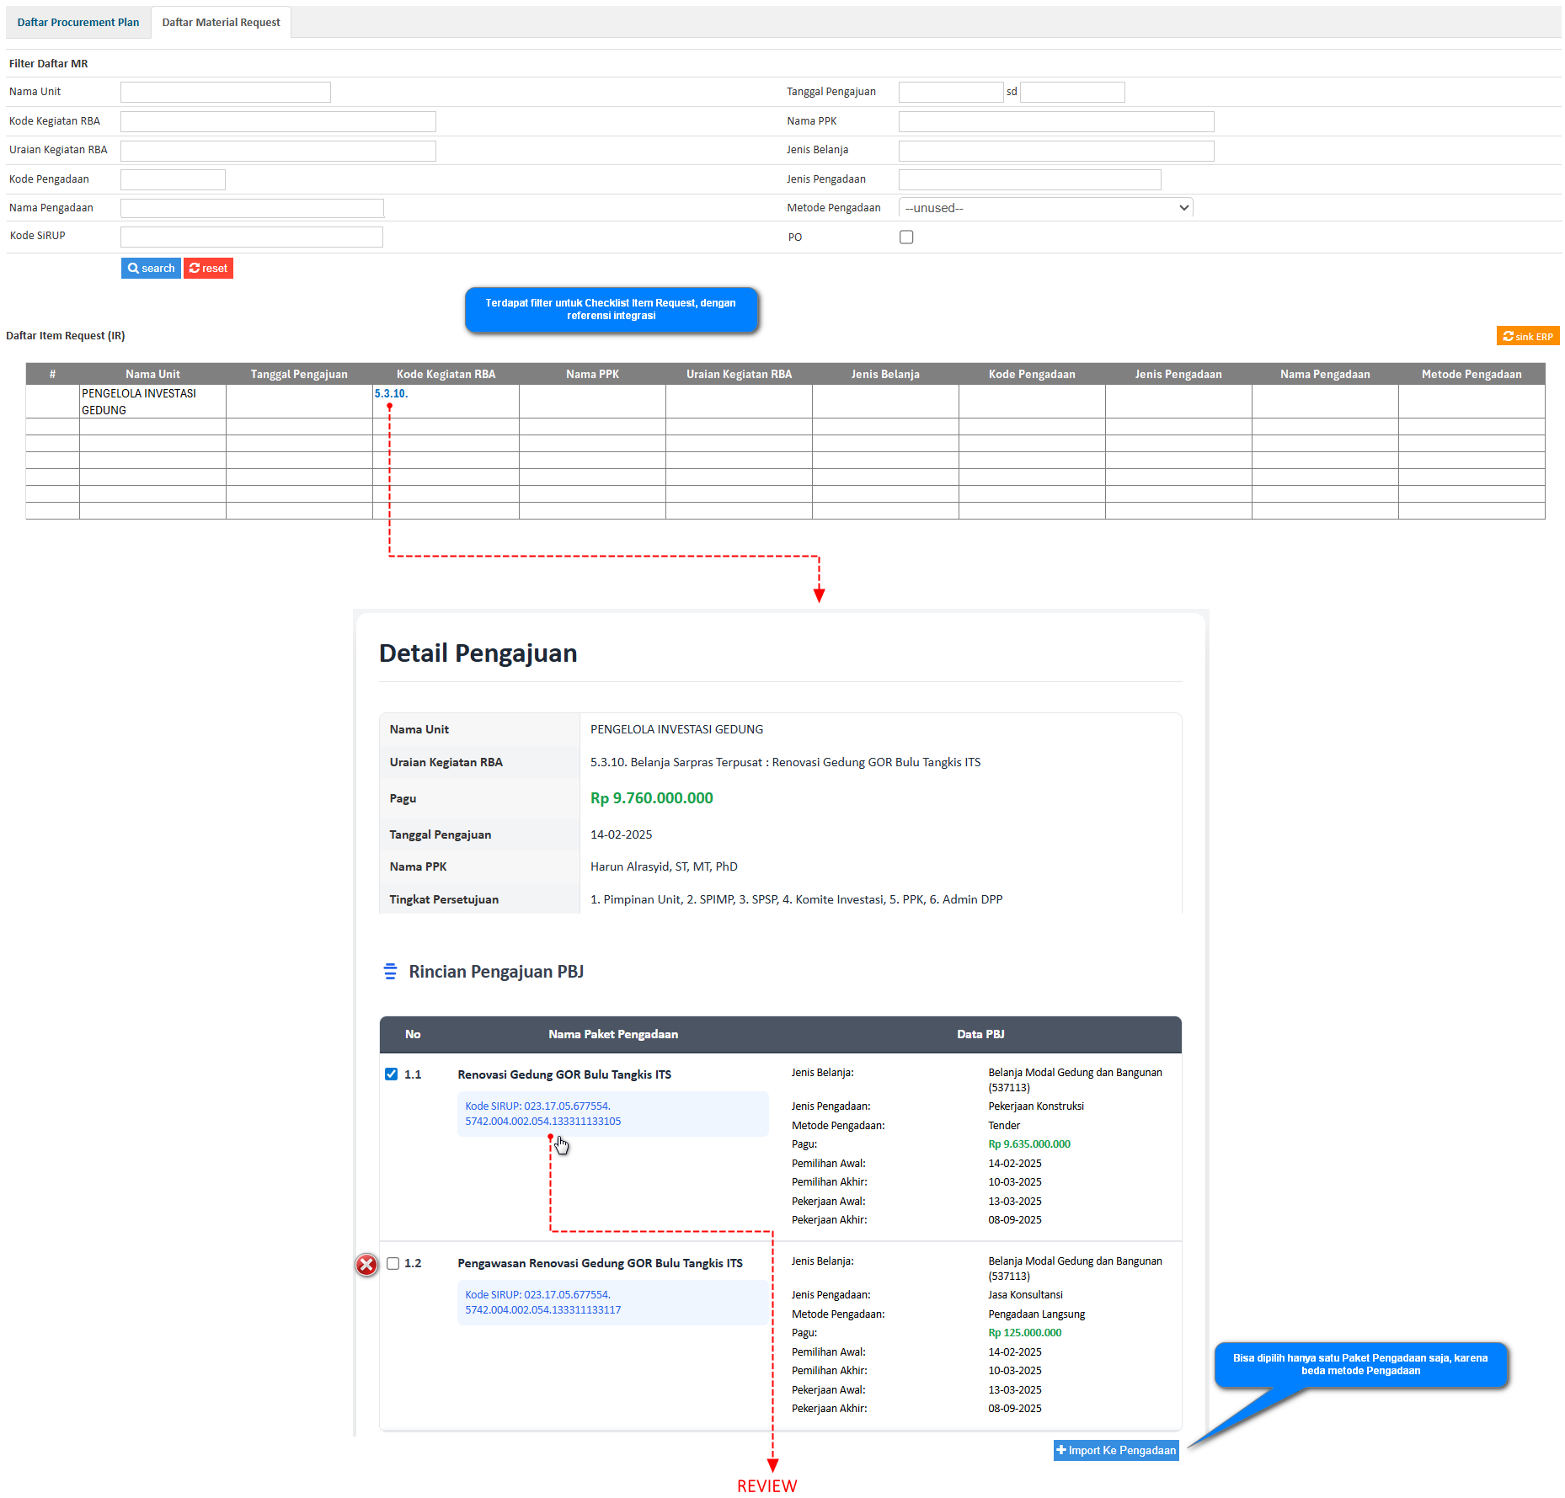Click the Tanggal Pengajuan start date field
The width and height of the screenshot is (1565, 1498).
coord(950,92)
